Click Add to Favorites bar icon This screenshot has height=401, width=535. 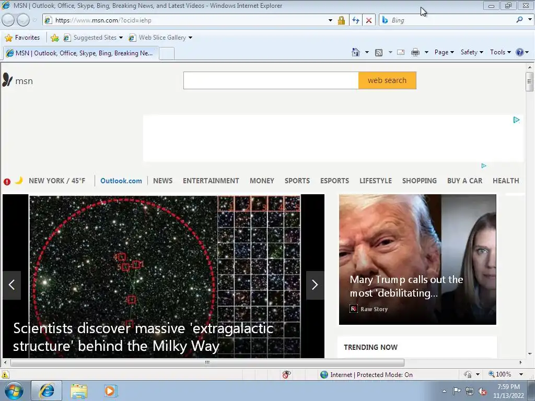pos(54,38)
